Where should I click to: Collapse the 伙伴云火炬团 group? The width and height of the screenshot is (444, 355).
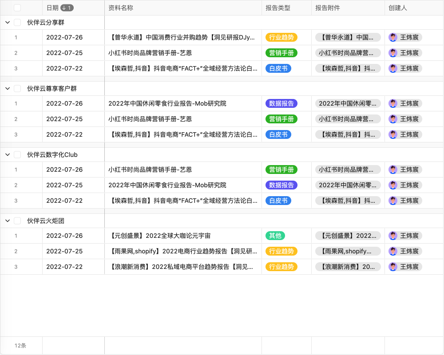point(7,220)
